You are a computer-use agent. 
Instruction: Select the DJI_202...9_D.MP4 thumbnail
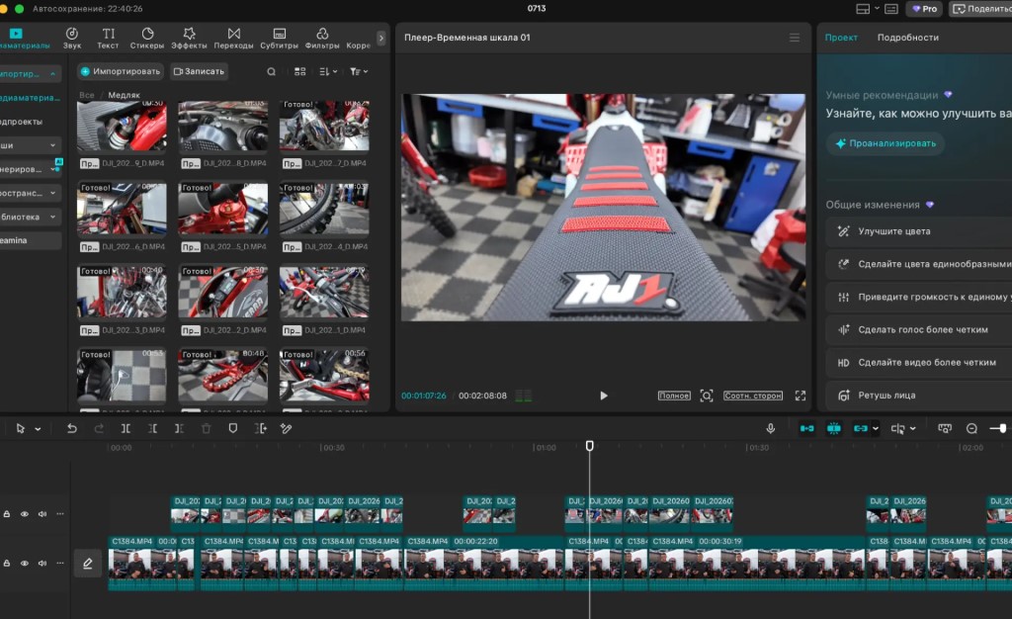pyautogui.click(x=122, y=126)
